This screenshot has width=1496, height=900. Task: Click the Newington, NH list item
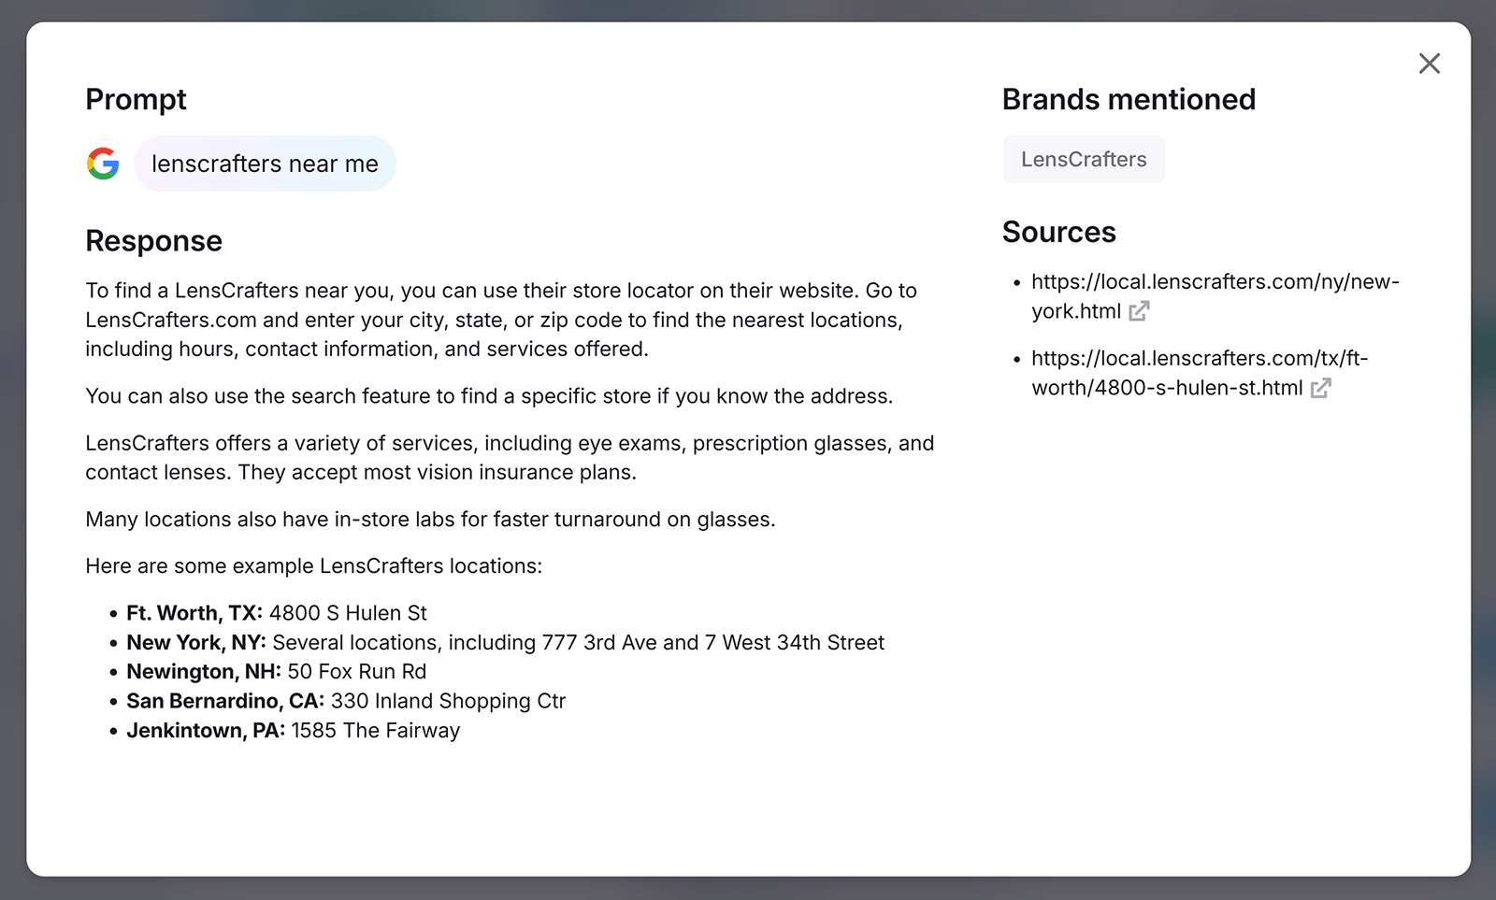click(277, 671)
